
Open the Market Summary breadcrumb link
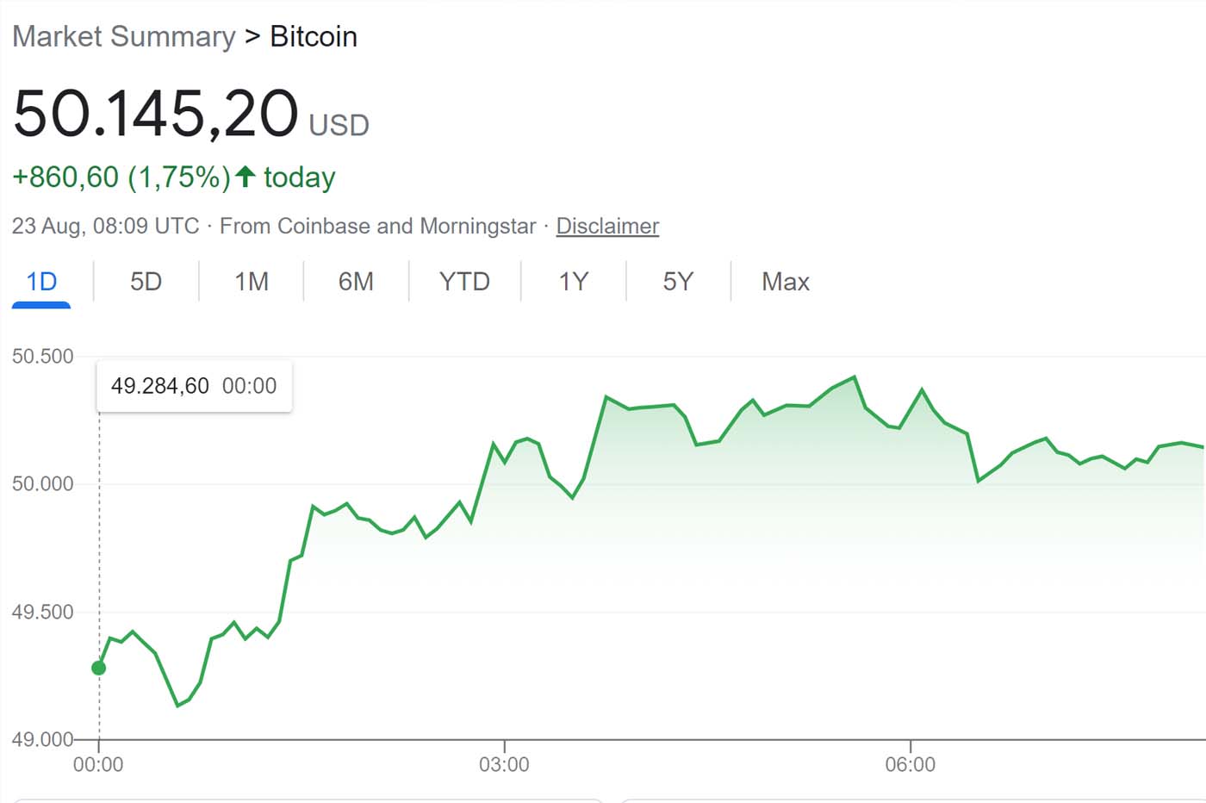(x=123, y=36)
